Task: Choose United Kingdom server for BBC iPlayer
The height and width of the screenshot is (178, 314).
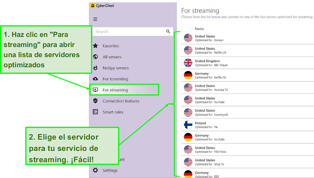Action: pos(248,63)
